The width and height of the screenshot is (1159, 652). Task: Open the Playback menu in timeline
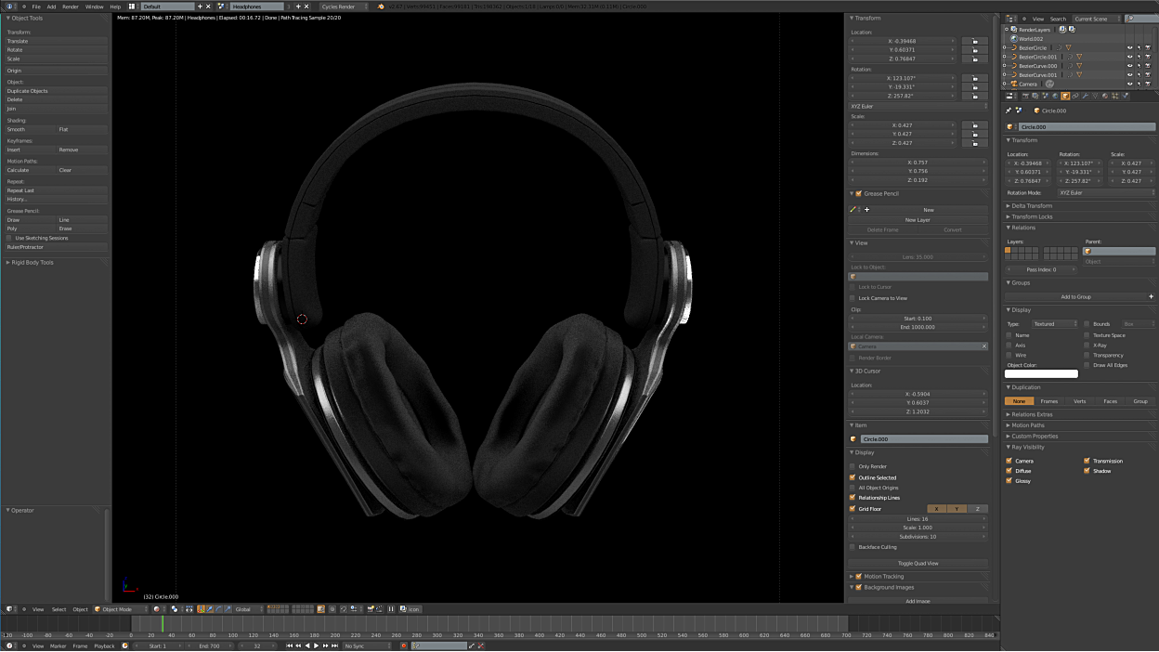tap(104, 645)
